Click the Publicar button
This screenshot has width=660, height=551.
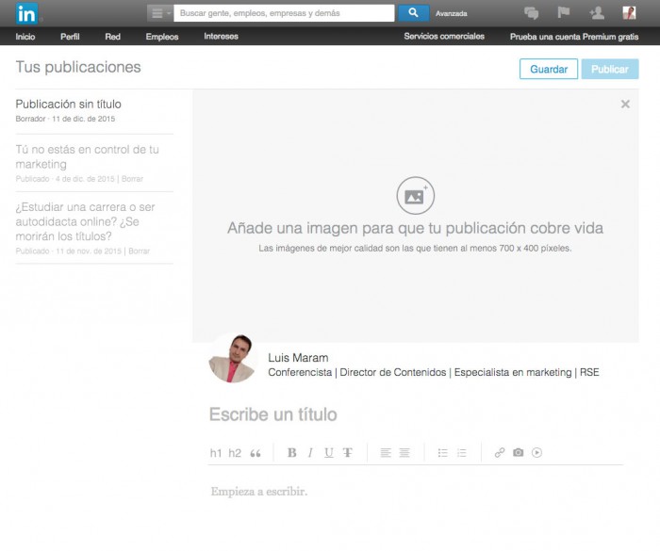click(610, 69)
